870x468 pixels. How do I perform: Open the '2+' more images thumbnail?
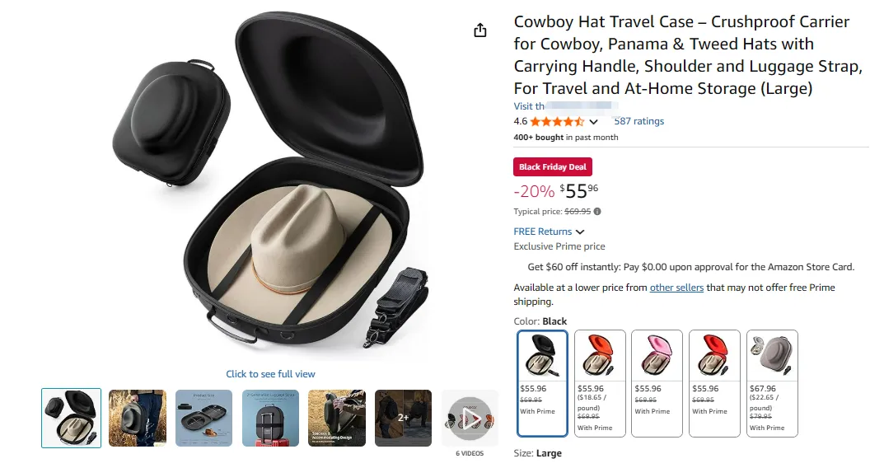click(404, 418)
